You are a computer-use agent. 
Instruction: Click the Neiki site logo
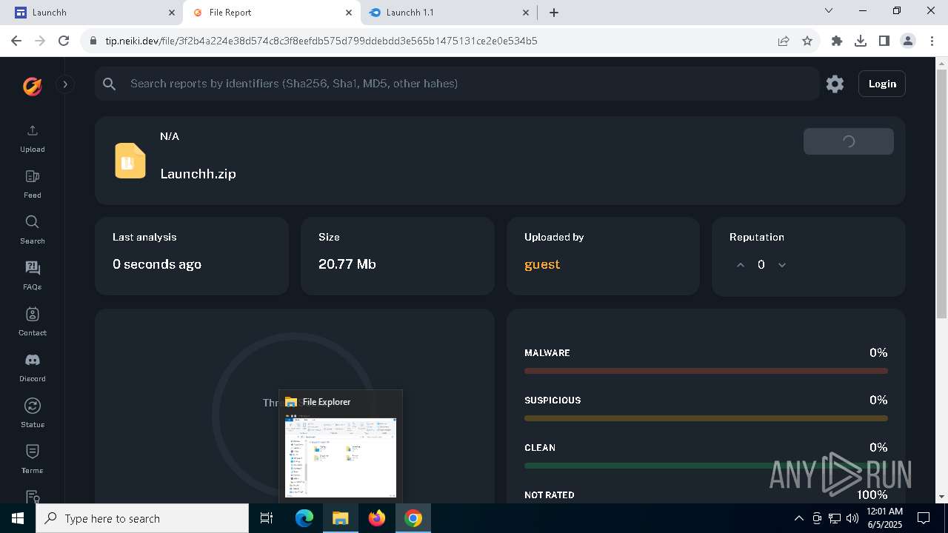pyautogui.click(x=32, y=86)
